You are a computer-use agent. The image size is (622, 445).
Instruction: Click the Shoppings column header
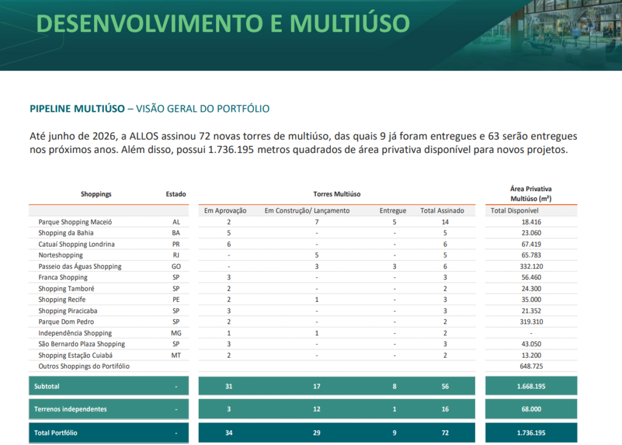(x=96, y=194)
